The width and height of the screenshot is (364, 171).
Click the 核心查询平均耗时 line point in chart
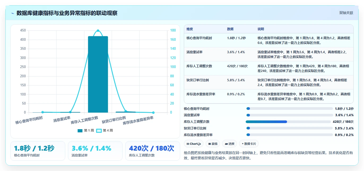(42, 112)
